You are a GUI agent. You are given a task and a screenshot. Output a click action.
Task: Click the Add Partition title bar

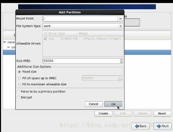point(70,12)
